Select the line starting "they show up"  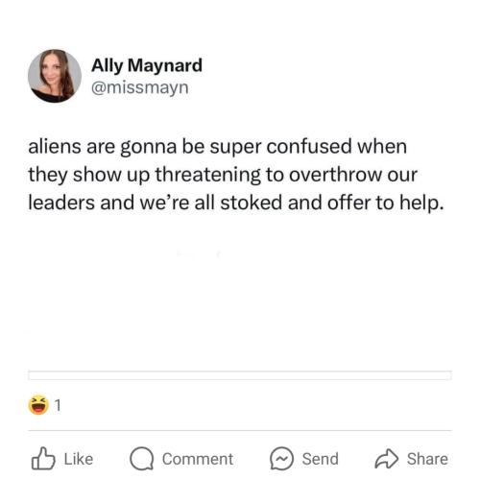pyautogui.click(x=223, y=176)
